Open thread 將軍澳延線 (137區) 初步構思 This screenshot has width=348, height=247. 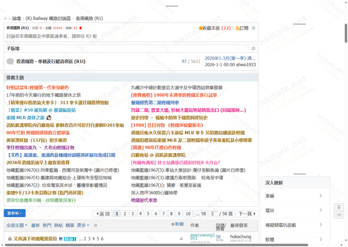tap(37, 140)
